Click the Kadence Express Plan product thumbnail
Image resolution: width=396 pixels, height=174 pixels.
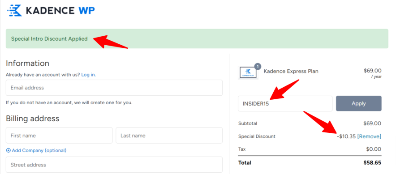(x=248, y=73)
